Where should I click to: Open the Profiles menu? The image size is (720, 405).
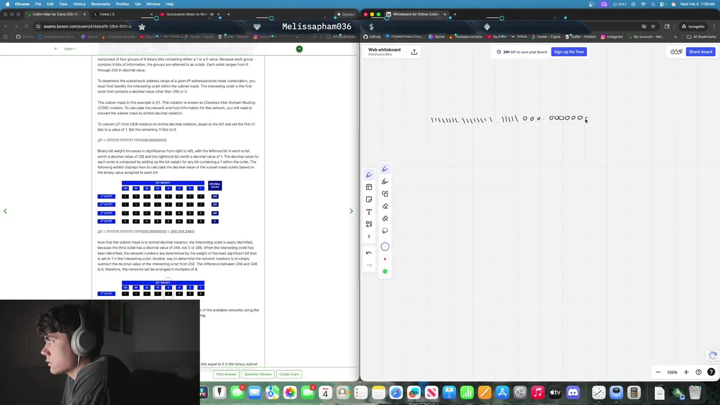(x=122, y=4)
